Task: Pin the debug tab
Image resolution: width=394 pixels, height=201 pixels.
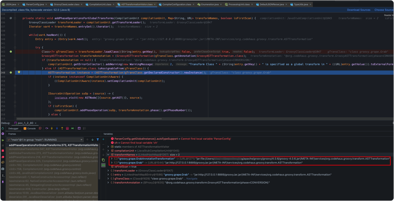Action: pyautogui.click(x=3, y=182)
